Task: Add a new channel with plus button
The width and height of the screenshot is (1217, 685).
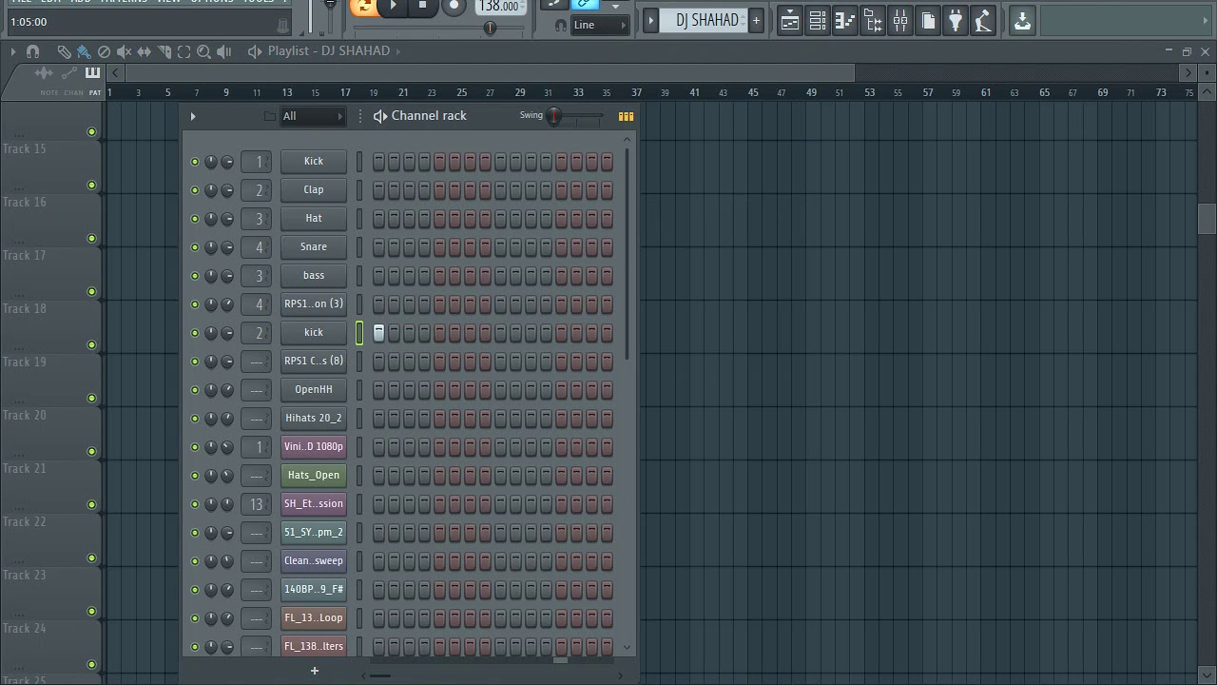Action: [x=315, y=671]
